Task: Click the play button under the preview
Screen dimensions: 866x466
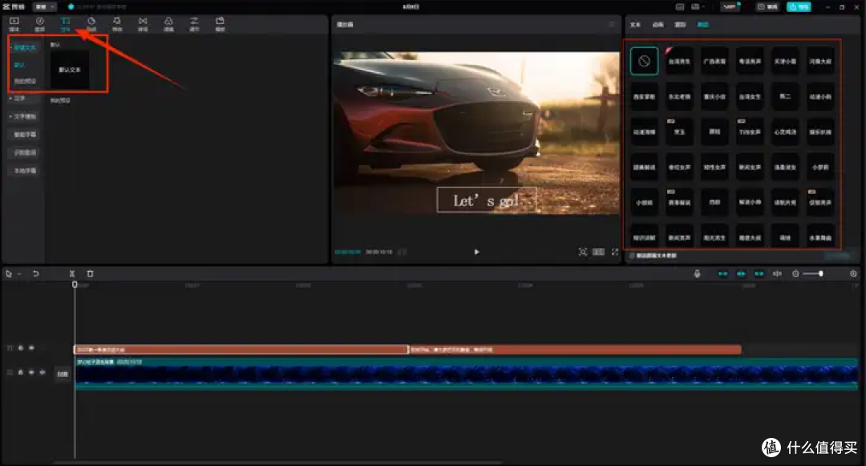Action: [476, 252]
